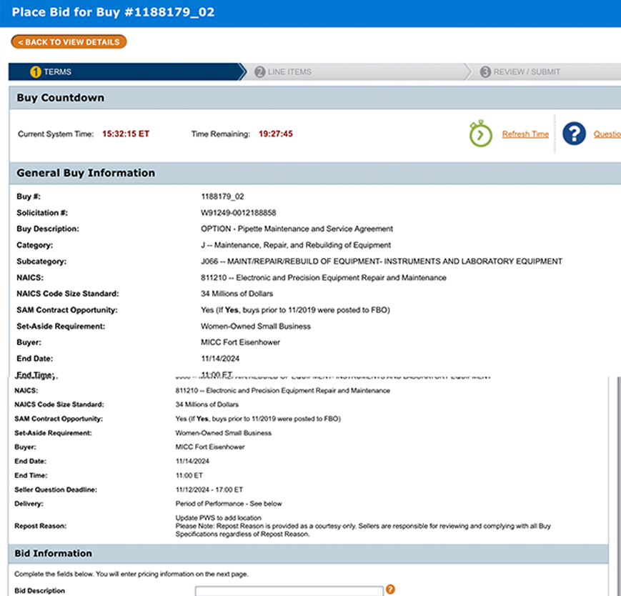Click the Update PWS to add location text
This screenshot has height=596, width=621.
click(x=218, y=518)
